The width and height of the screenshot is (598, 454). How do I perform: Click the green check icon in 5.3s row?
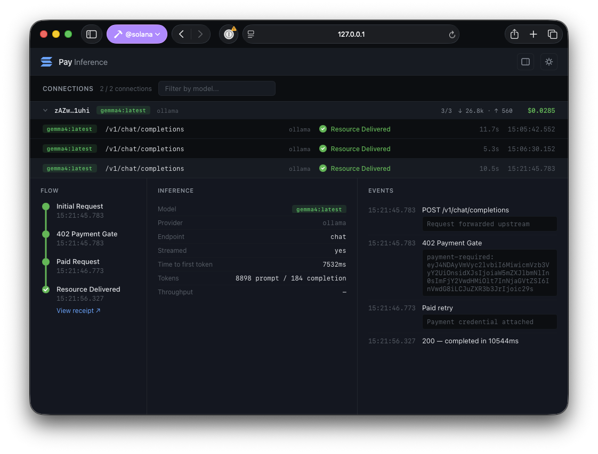click(x=323, y=148)
